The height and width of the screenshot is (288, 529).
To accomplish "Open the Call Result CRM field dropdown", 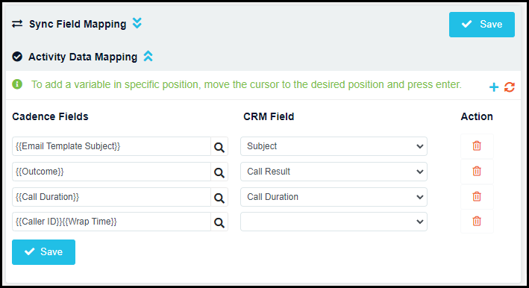I will (x=334, y=172).
